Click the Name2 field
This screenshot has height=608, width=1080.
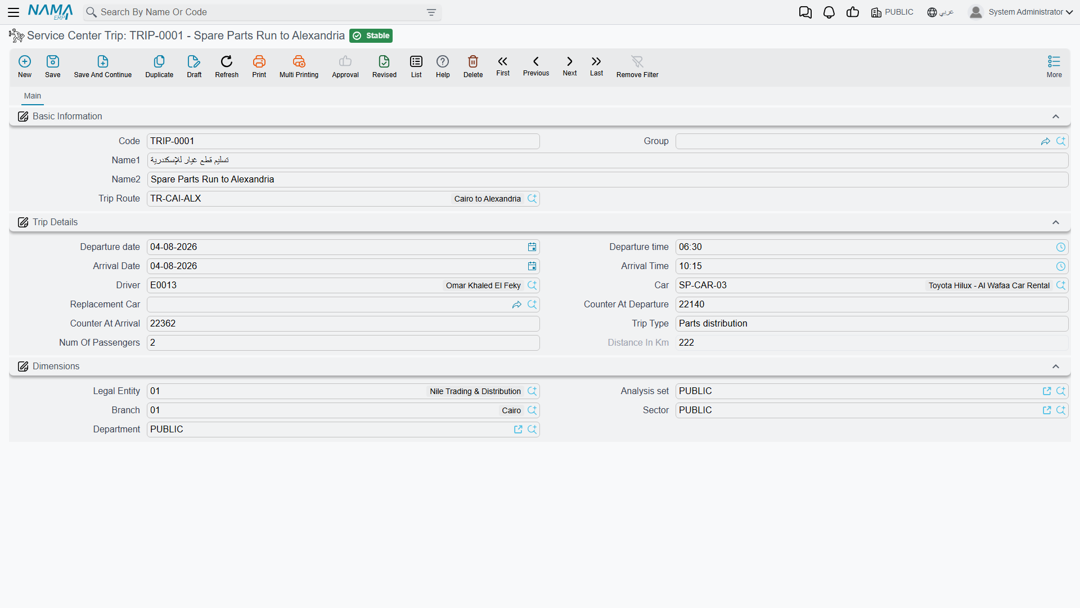point(607,180)
